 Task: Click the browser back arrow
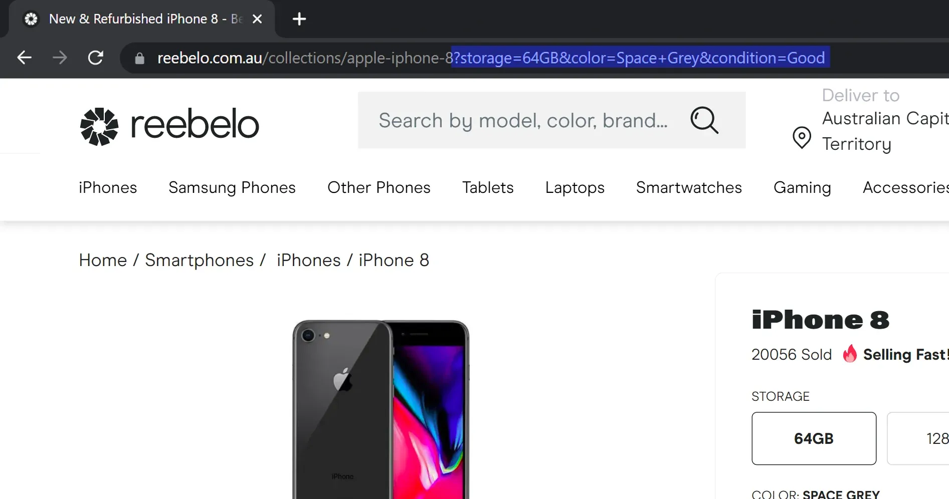(x=24, y=57)
